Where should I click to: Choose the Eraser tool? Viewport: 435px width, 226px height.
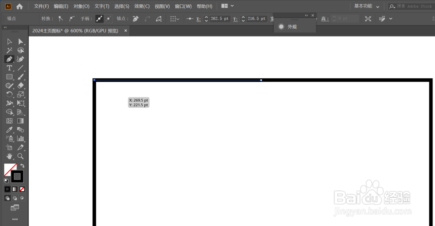20,86
